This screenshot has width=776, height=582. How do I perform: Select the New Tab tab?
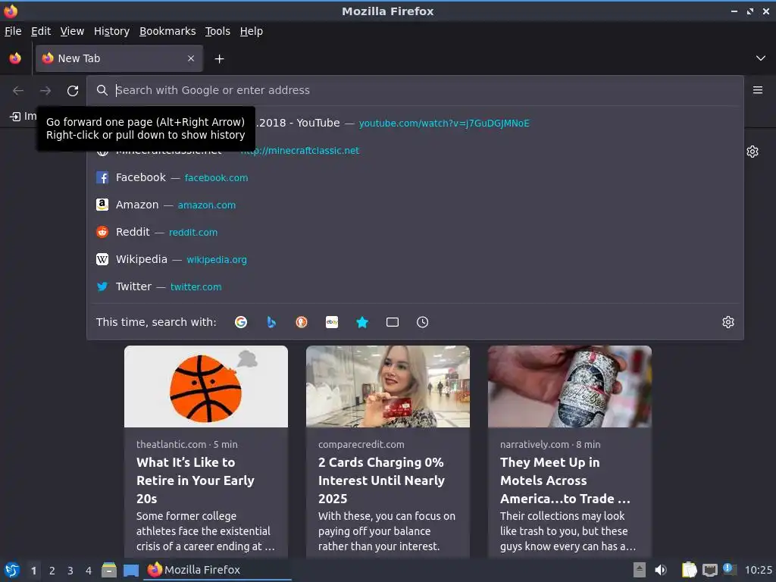click(x=119, y=58)
